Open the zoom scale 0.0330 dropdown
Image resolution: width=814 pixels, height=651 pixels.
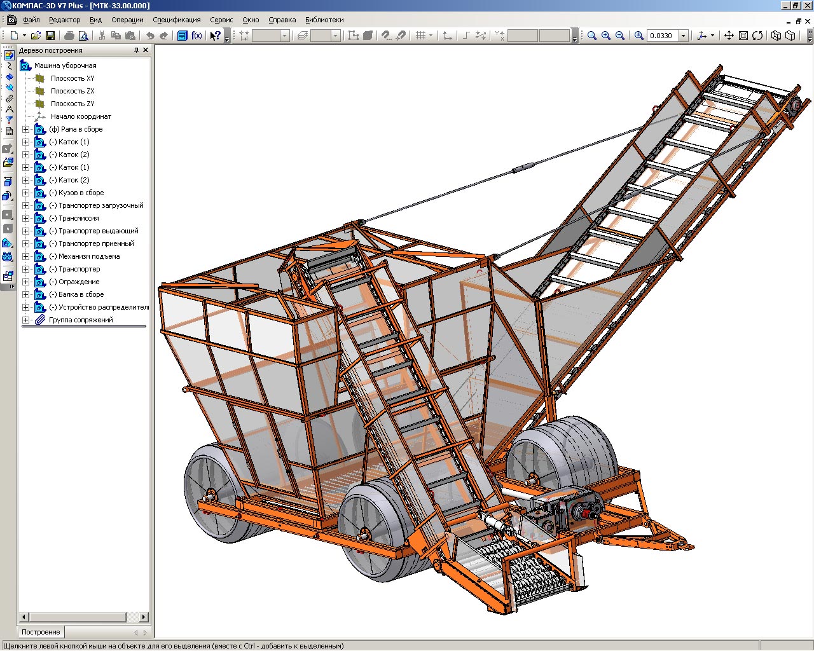click(684, 36)
